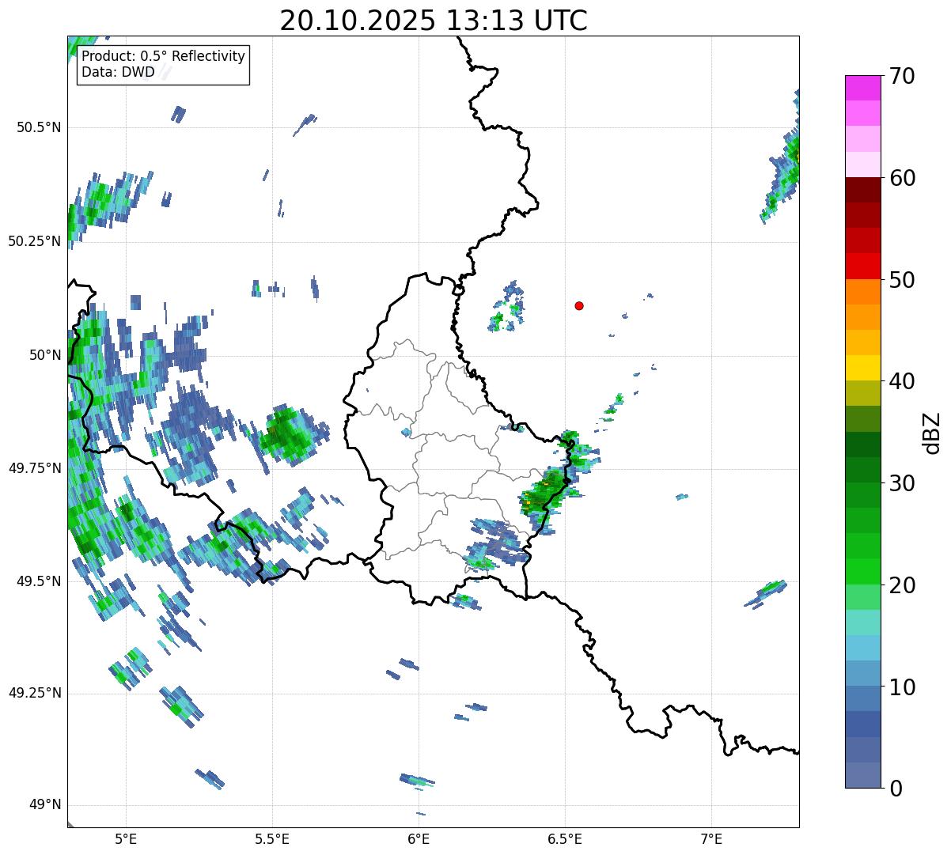
Task: Click the 49.75°N latitude label
Action: pos(35,468)
